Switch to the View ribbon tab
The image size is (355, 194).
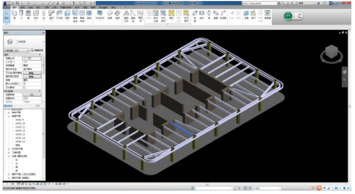click(85, 7)
